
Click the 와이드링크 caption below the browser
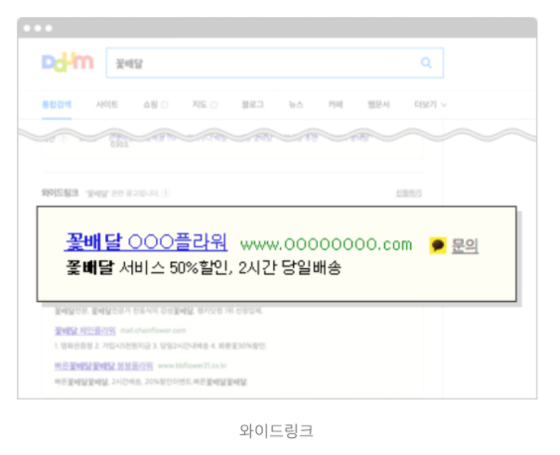pos(276,430)
